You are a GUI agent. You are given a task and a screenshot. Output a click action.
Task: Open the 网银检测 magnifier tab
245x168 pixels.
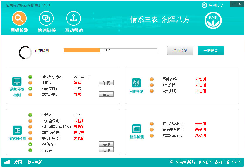point(19,19)
